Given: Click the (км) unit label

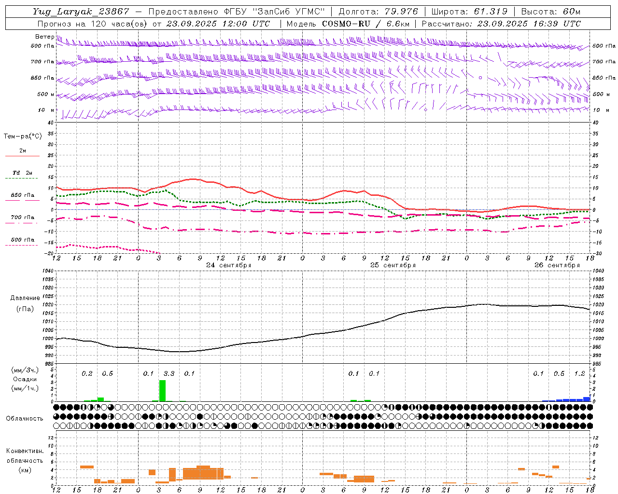Looking at the screenshot, I should click(25, 470).
